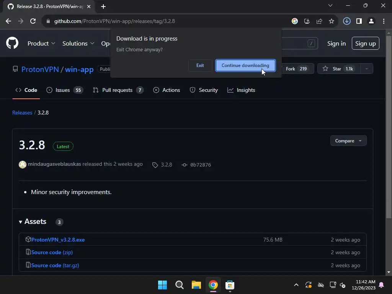Share this page via address bar icon
Image resolution: width=392 pixels, height=294 pixels.
tap(319, 21)
